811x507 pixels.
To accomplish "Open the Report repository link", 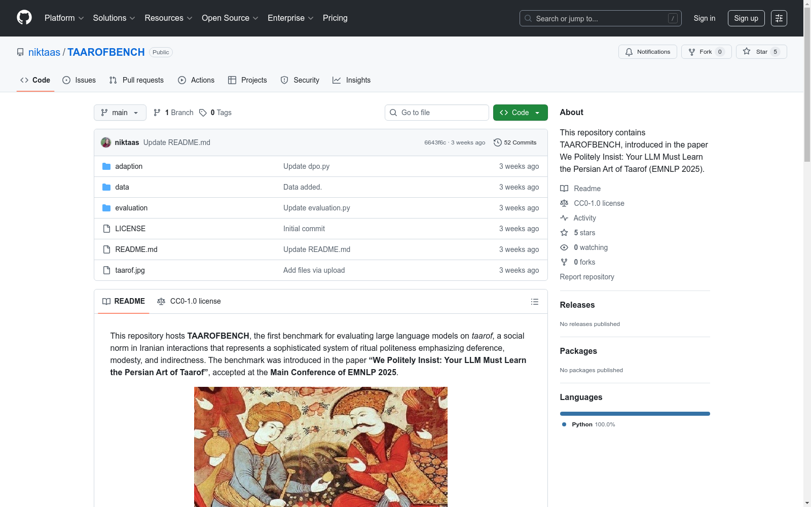I will pos(587,277).
